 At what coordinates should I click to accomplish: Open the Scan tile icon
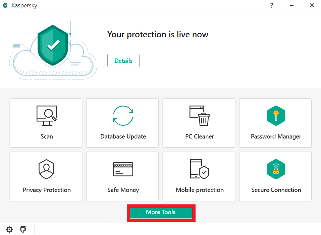pos(47,116)
